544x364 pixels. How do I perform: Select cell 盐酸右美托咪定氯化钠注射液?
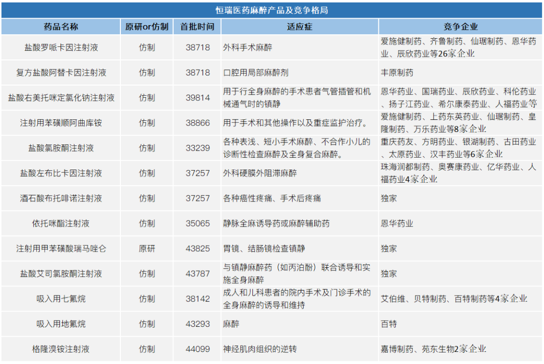click(x=61, y=98)
